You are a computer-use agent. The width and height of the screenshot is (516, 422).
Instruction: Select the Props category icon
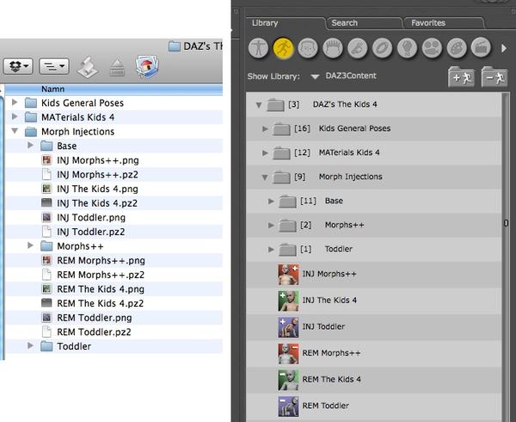(x=382, y=48)
